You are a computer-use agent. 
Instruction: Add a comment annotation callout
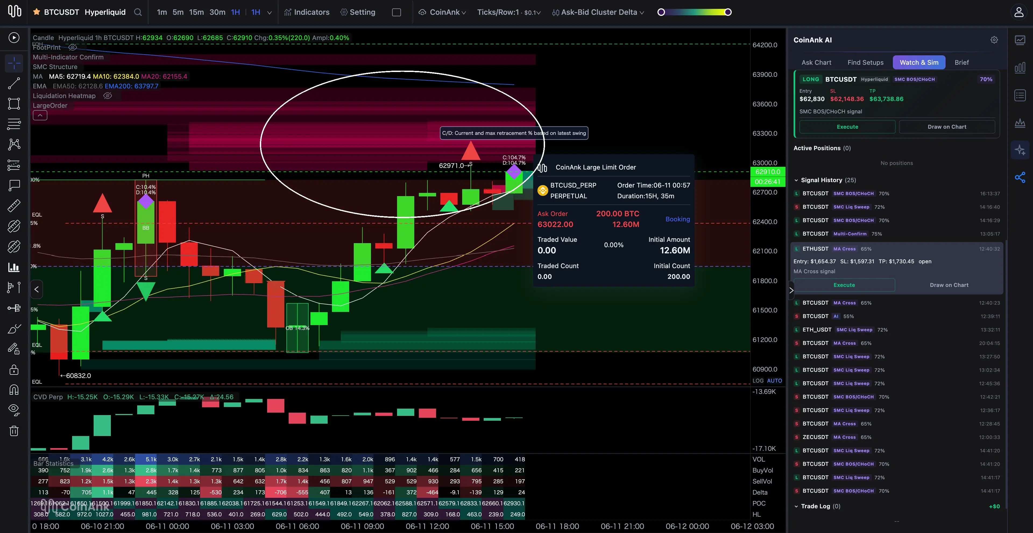click(14, 185)
